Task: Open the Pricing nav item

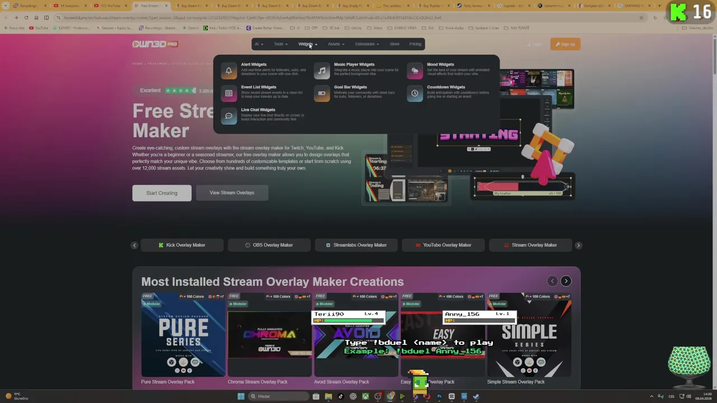Action: coord(415,44)
